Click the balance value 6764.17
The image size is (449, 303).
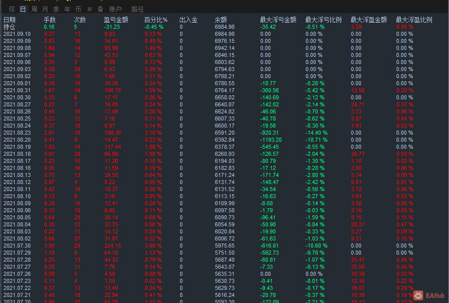pos(224,90)
